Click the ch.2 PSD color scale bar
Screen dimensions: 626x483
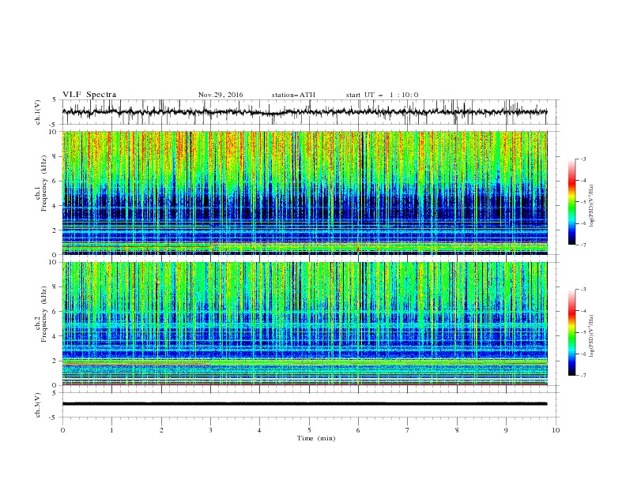[x=571, y=332]
